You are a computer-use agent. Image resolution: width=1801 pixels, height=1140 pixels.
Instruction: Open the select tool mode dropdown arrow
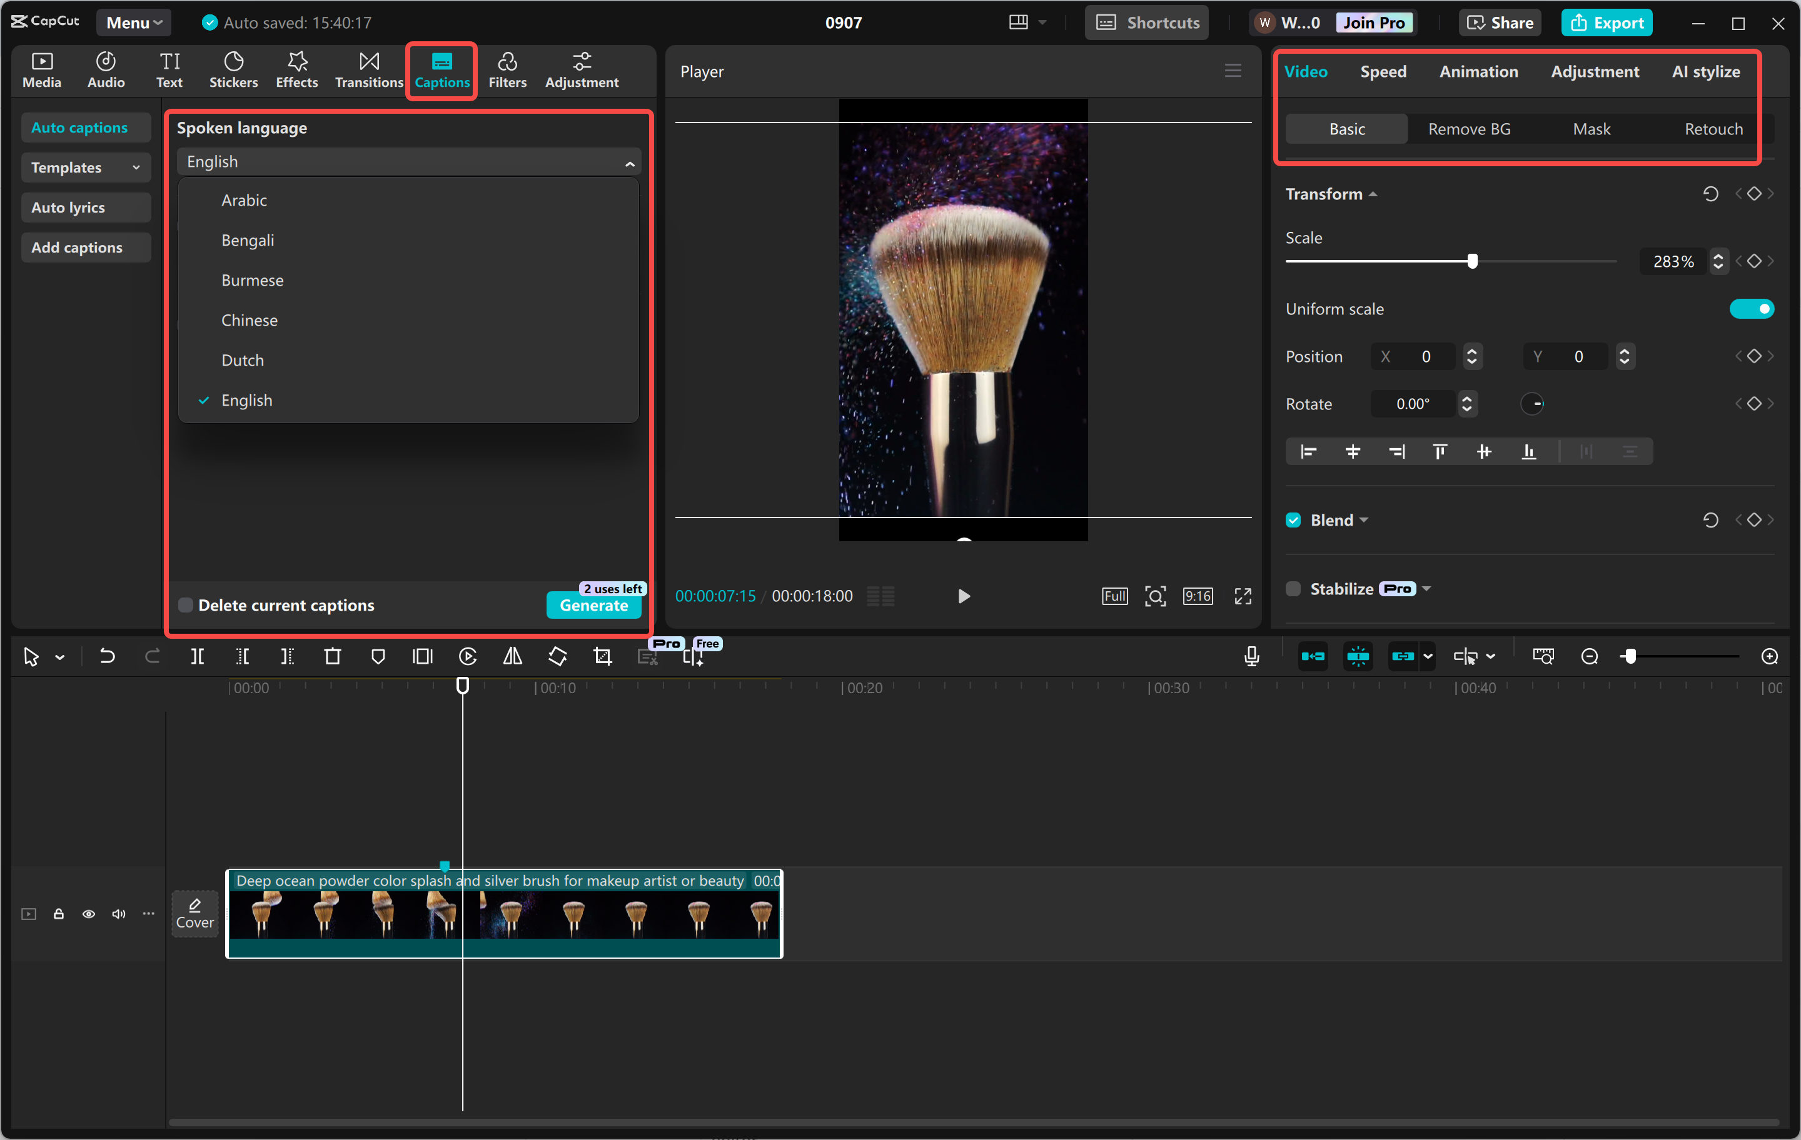60,657
